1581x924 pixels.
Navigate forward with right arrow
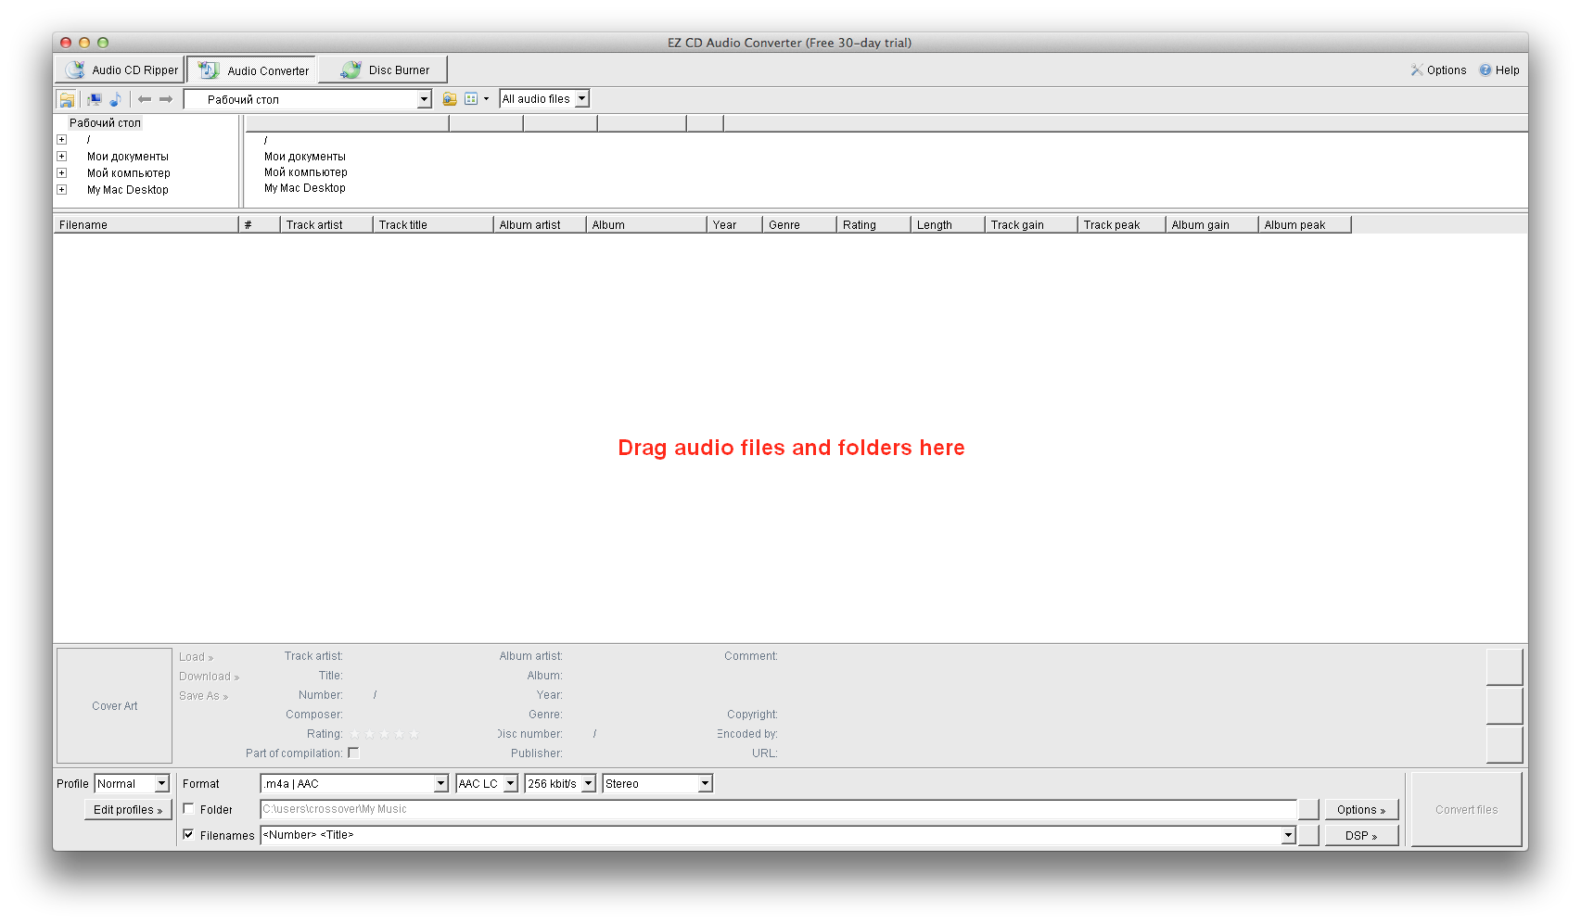[x=166, y=99]
